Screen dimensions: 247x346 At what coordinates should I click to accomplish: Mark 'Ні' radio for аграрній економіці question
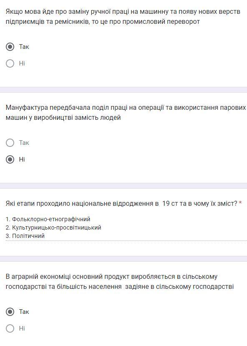point(10,328)
